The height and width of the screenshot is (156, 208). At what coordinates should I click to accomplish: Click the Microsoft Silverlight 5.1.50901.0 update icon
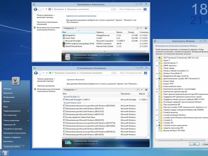[x=64, y=100]
